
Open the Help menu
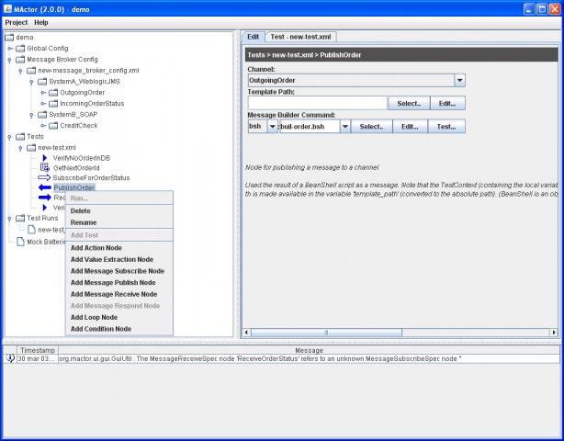[41, 22]
